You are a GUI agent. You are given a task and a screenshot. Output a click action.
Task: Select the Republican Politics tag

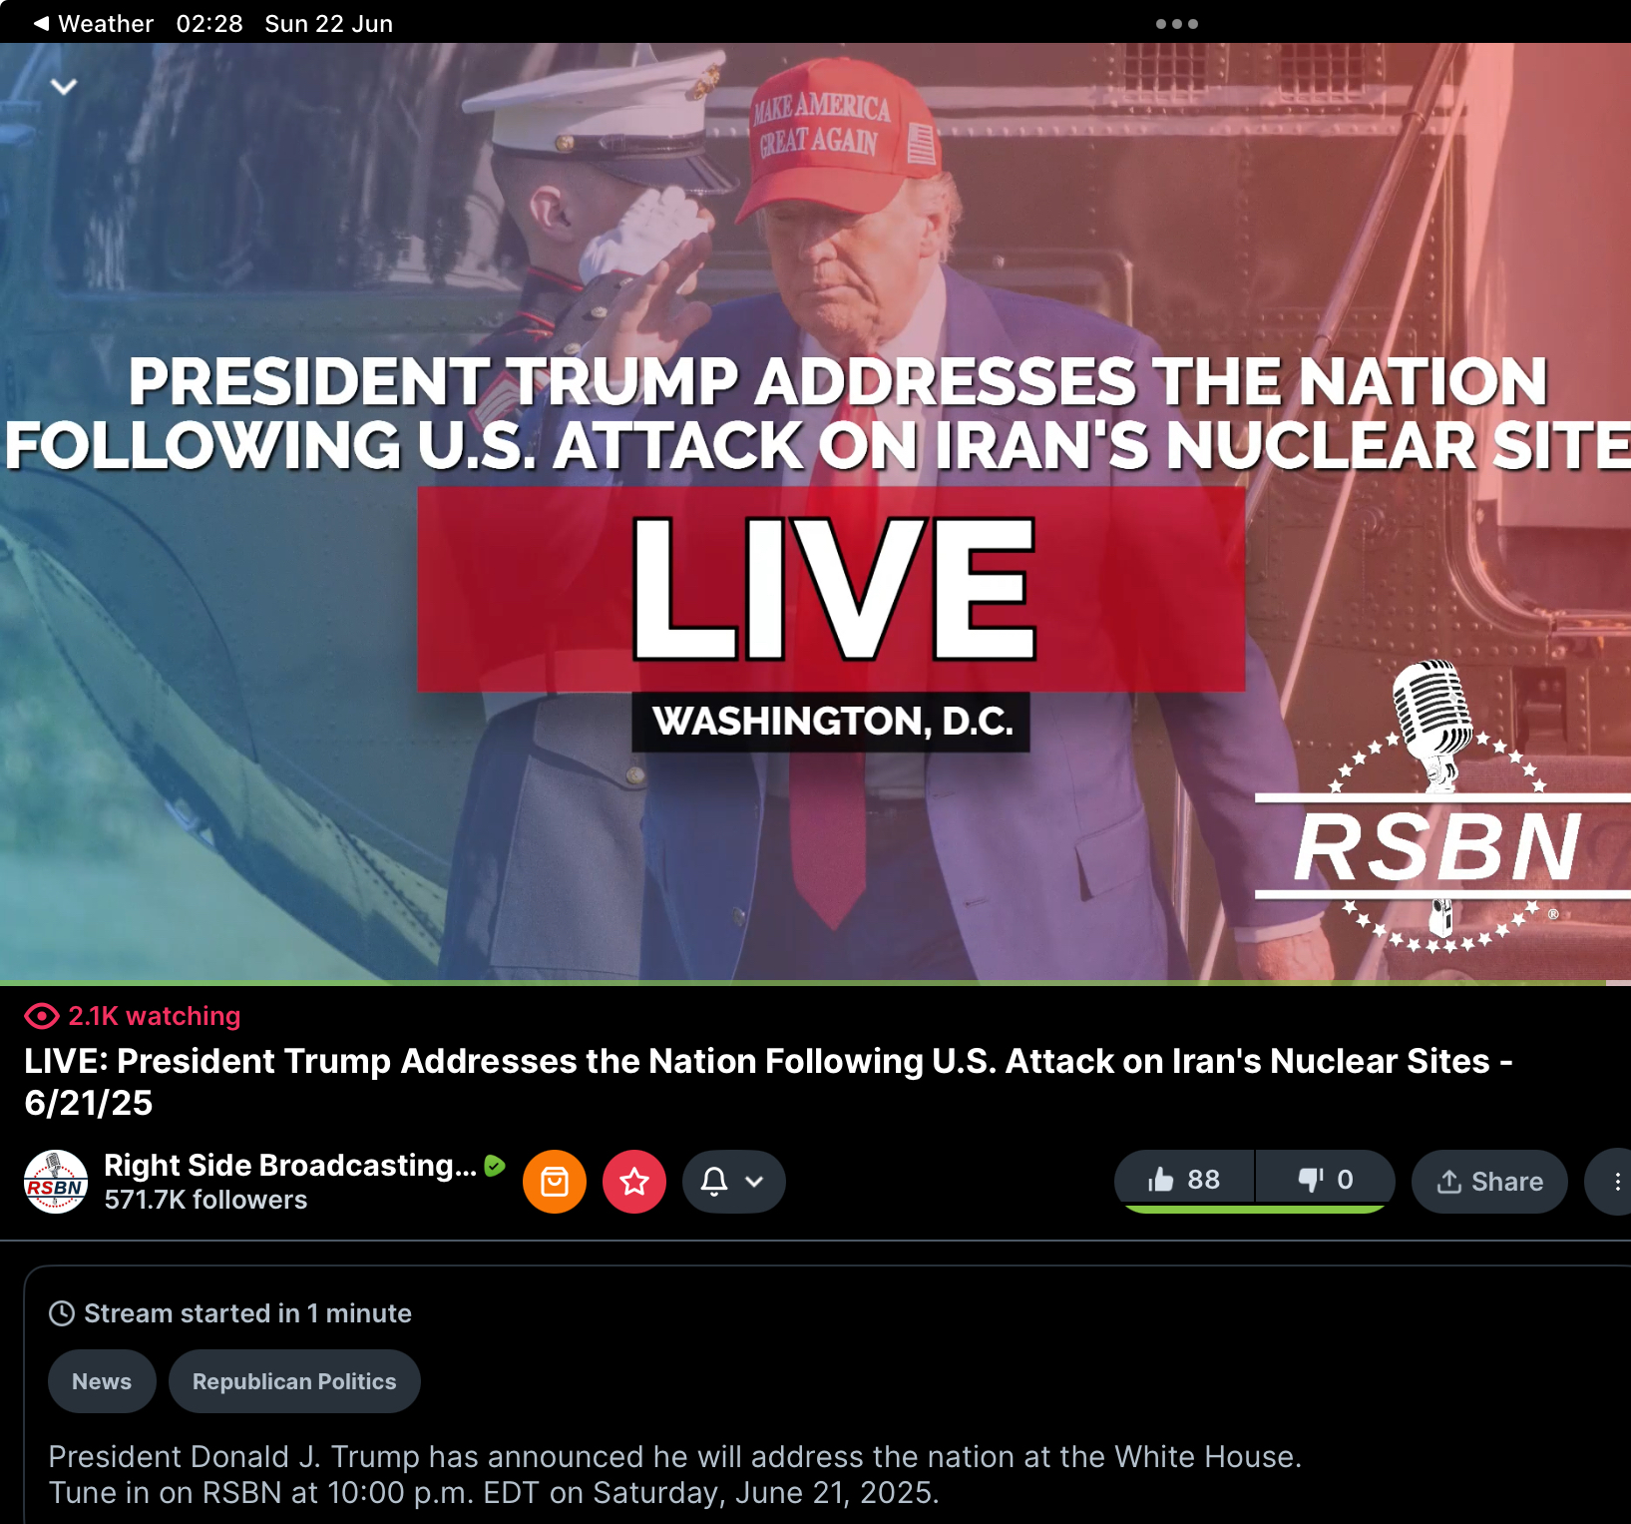(x=294, y=1381)
